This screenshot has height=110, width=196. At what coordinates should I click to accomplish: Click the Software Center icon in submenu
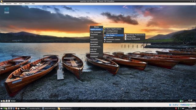point(105,39)
